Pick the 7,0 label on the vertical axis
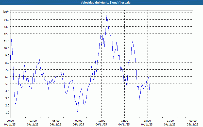Viewport: 203px width, 127px height. [x=7, y=70]
